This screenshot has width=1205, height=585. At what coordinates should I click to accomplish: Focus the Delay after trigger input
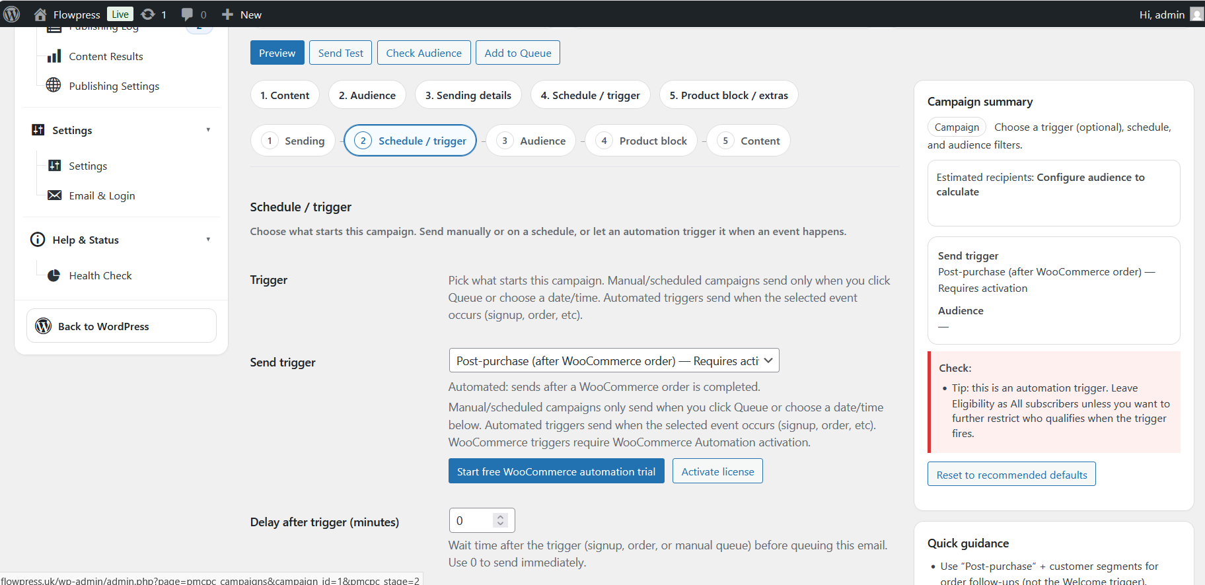click(482, 520)
